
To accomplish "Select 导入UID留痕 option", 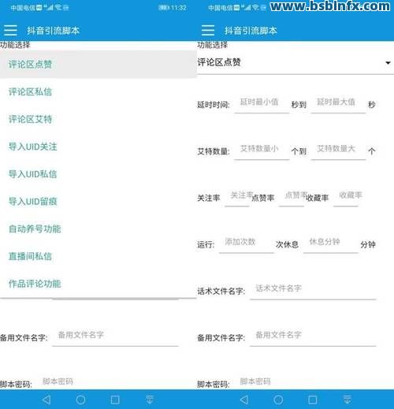I will pyautogui.click(x=98, y=202).
